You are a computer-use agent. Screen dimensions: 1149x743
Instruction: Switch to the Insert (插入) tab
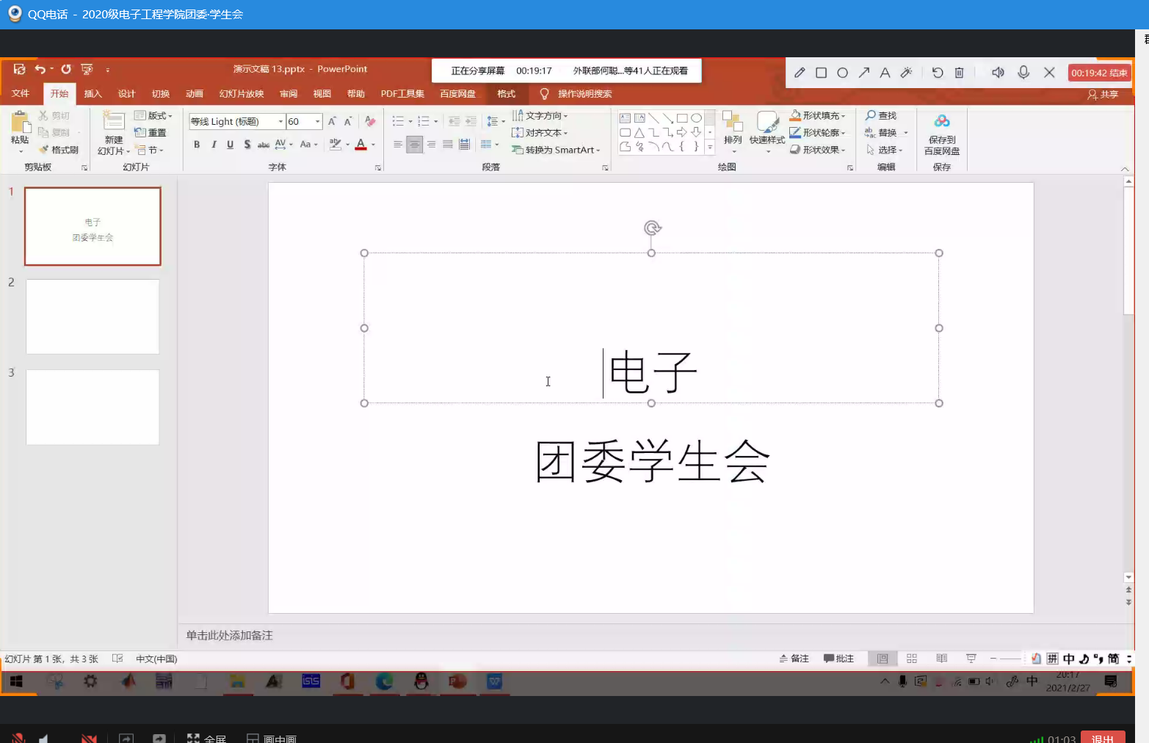(93, 94)
